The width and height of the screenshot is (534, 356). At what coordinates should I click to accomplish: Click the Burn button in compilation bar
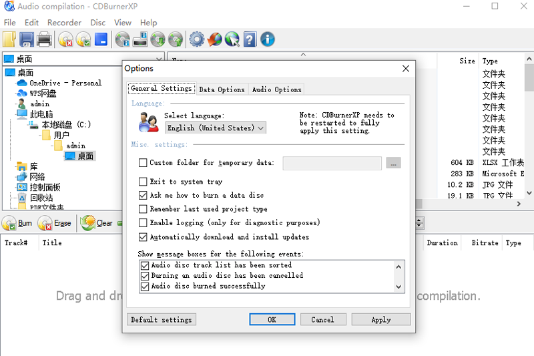coord(18,223)
